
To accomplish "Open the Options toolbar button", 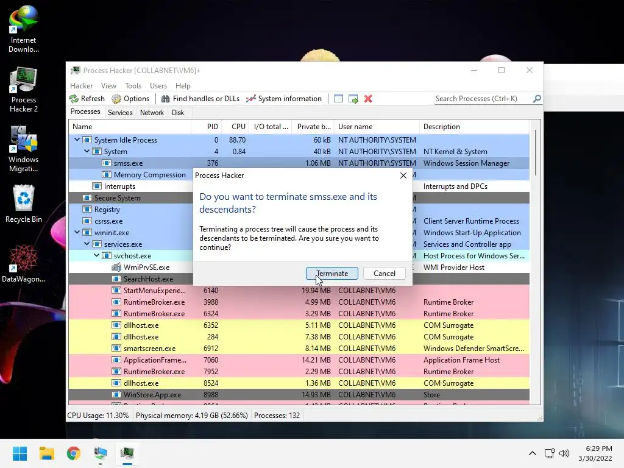I will pyautogui.click(x=130, y=99).
